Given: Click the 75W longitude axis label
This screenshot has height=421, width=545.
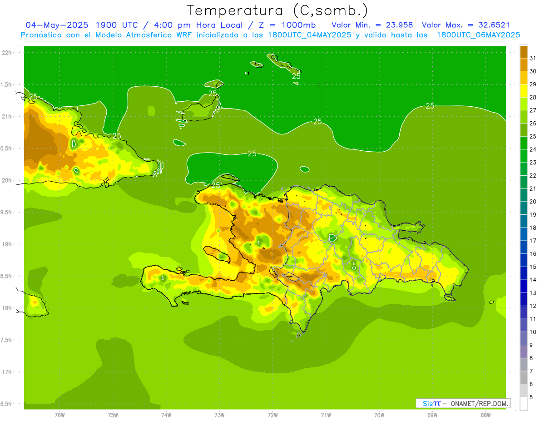Looking at the screenshot, I should (113, 415).
